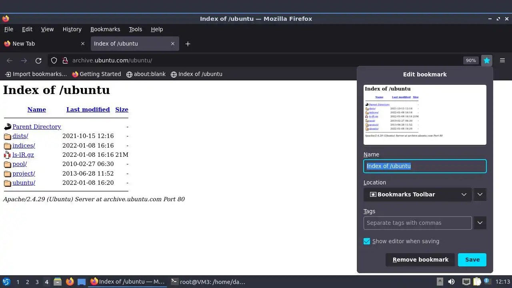Click the ls-lR.gz compressed file icon
The image size is (512, 288).
pyautogui.click(x=7, y=155)
